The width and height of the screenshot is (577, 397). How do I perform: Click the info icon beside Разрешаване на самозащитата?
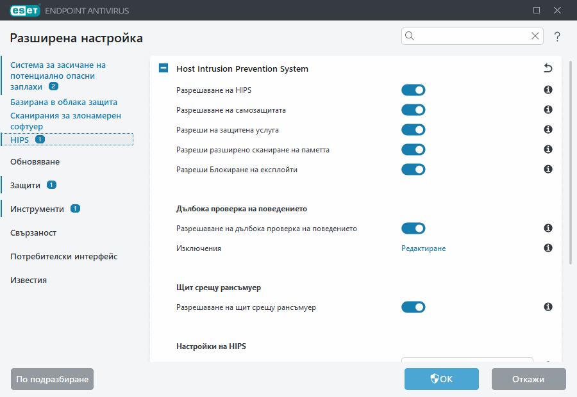point(548,109)
